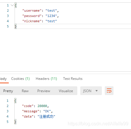Viewport: 131px width, 129px height.
Task: Switch response view to Raw
Action: pyautogui.click(x=25, y=91)
